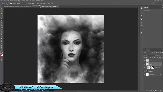Reset to default foreground and background colors
Image resolution: width=163 pixels, height=92 pixels.
[x=1, y=52]
